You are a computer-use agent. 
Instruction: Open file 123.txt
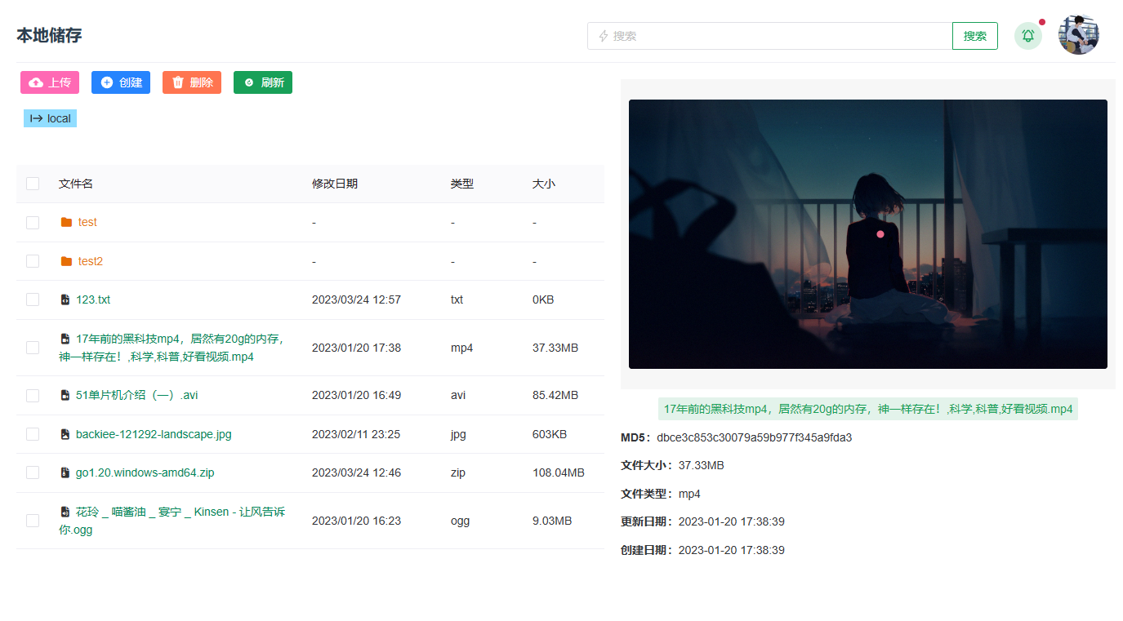coord(93,299)
